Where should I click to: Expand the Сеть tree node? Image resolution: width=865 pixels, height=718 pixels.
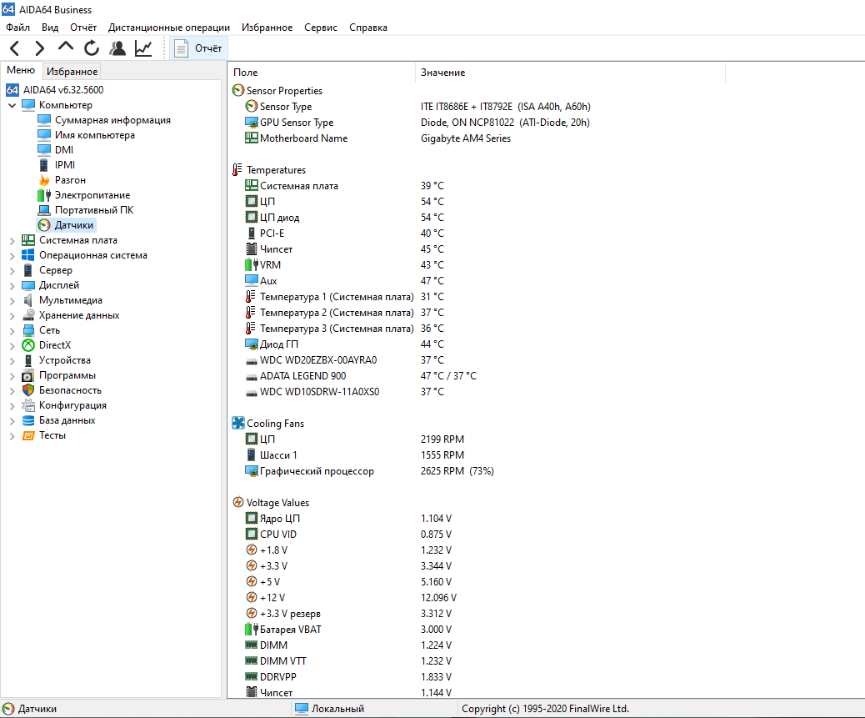click(x=12, y=330)
